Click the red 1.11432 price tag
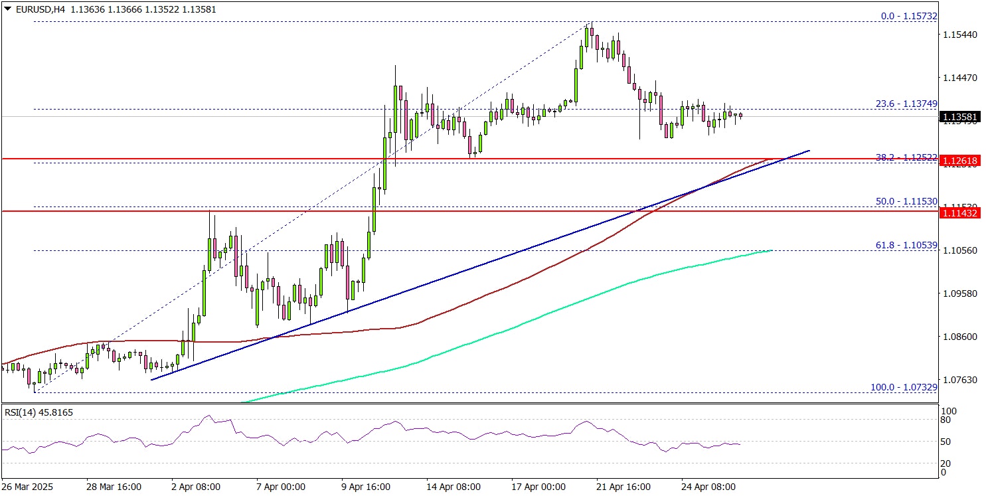986x496 pixels. tap(961, 212)
